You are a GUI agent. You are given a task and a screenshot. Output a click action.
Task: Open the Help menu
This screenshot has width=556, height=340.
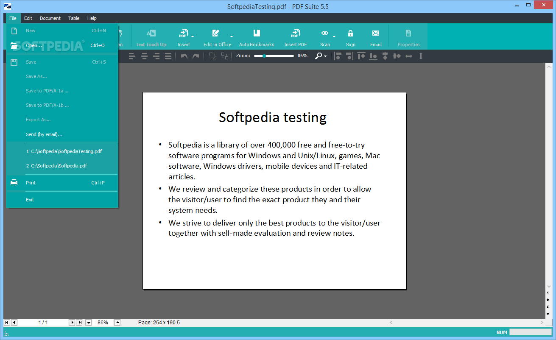(92, 18)
